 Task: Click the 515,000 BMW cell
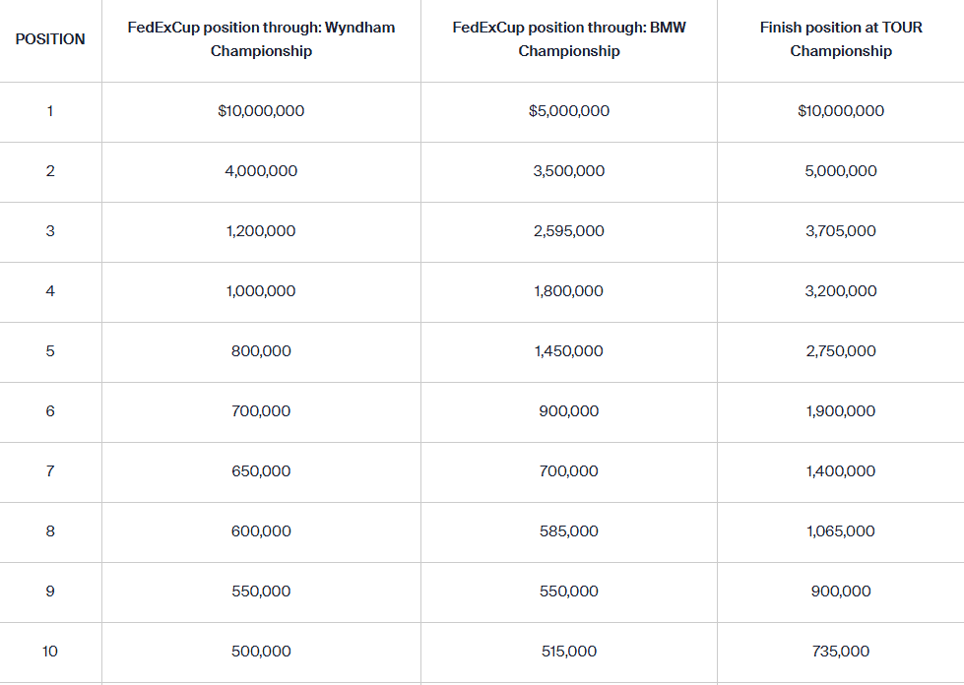click(x=569, y=652)
